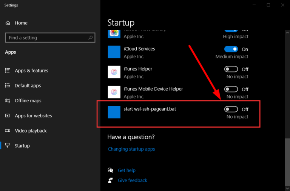Enable iTunes Mobile Device Helper toggle

(231, 89)
